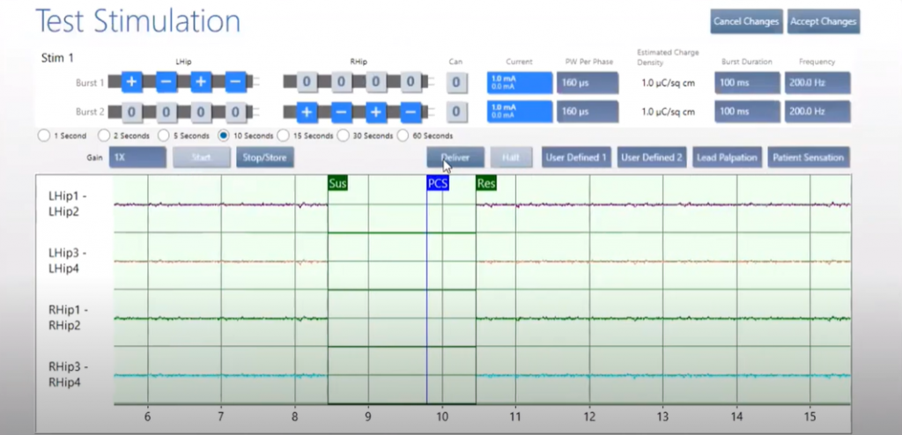
Task: Click Burst 1 LHip first plus electrode
Action: [x=132, y=83]
